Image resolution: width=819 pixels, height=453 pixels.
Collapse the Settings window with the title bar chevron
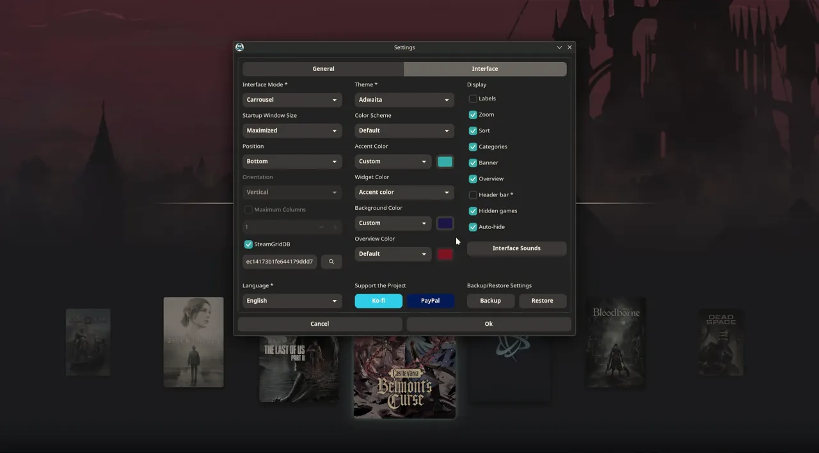[559, 47]
